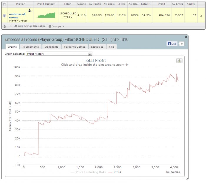Click the Groups grid icon
The height and width of the screenshot is (183, 206).
click(x=50, y=26)
